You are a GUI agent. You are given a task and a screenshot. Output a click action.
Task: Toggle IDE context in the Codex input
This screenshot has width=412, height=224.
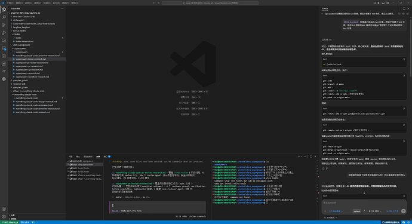(392, 211)
